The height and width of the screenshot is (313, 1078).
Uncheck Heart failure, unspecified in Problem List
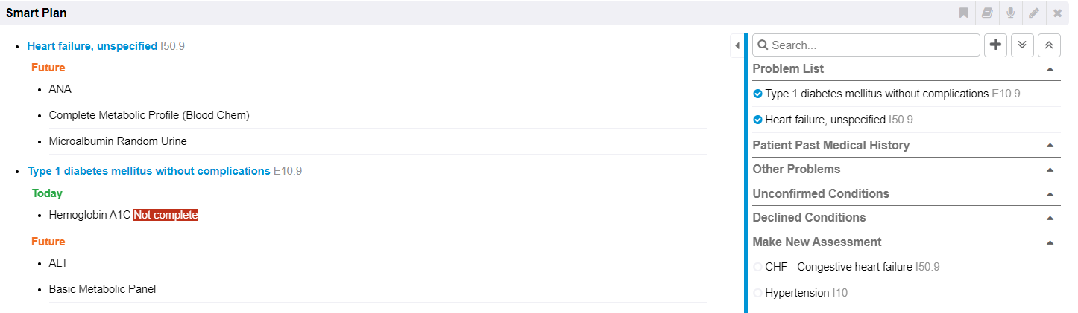coord(758,120)
